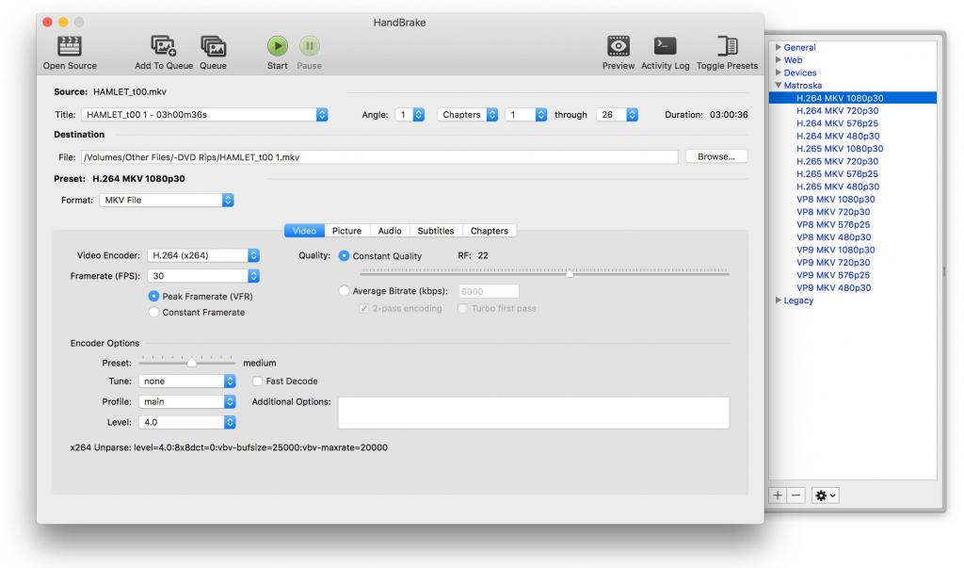This screenshot has height=568, width=964.
Task: Toggle the 2-pass encoding checkbox
Action: [364, 308]
